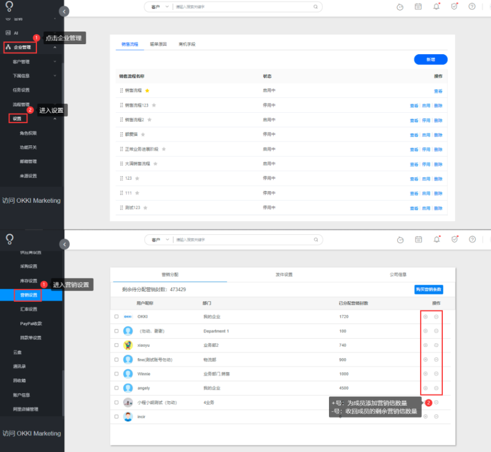Image resolution: width=491 pixels, height=452 pixels.
Task: Collapse the 企业管理 sidebar section via its chevron
Action: [x=55, y=48]
